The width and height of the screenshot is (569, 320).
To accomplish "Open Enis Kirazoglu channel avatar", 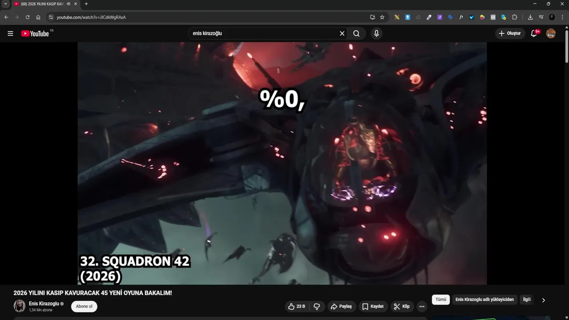I will [20, 306].
